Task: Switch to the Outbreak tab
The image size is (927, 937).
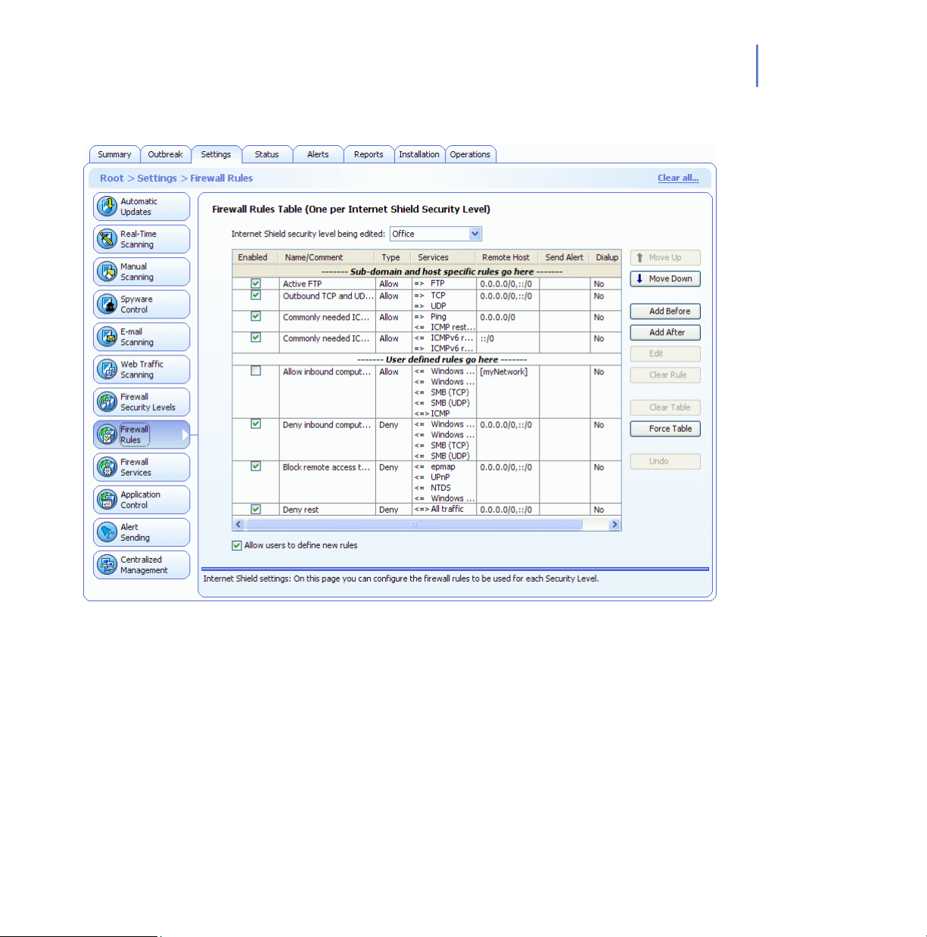Action: coord(165,154)
